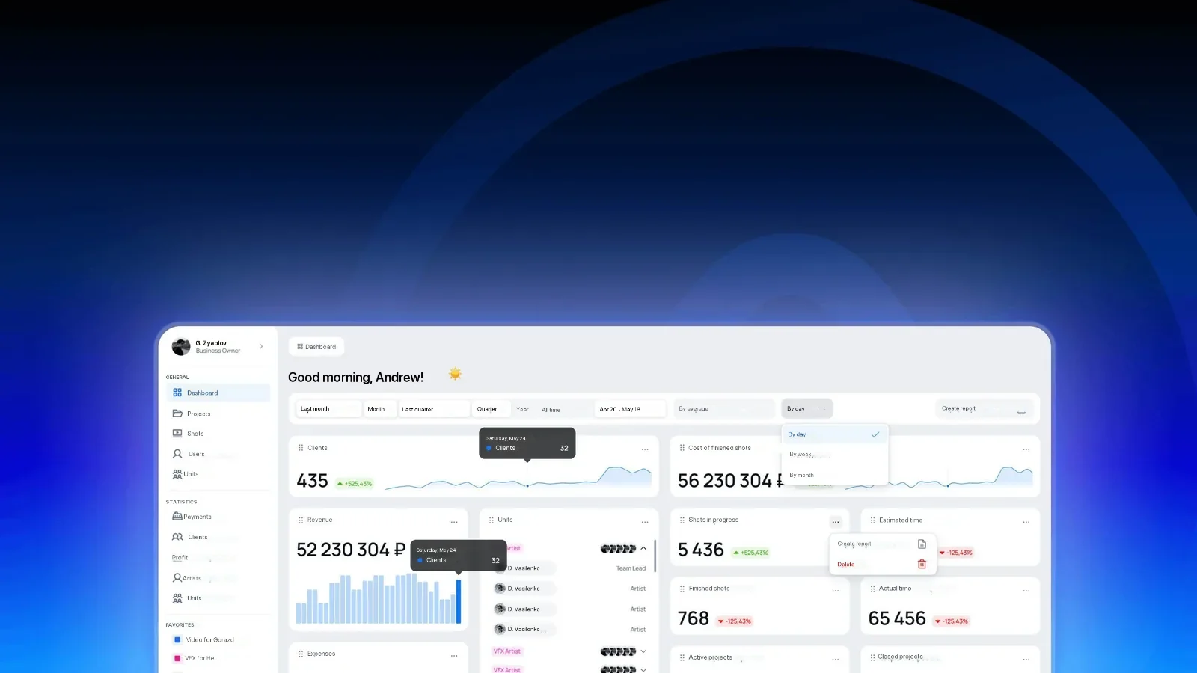Screen dimensions: 1197x673
Task: Click the blue swatch beside Video for Gorazd
Action: click(x=177, y=639)
